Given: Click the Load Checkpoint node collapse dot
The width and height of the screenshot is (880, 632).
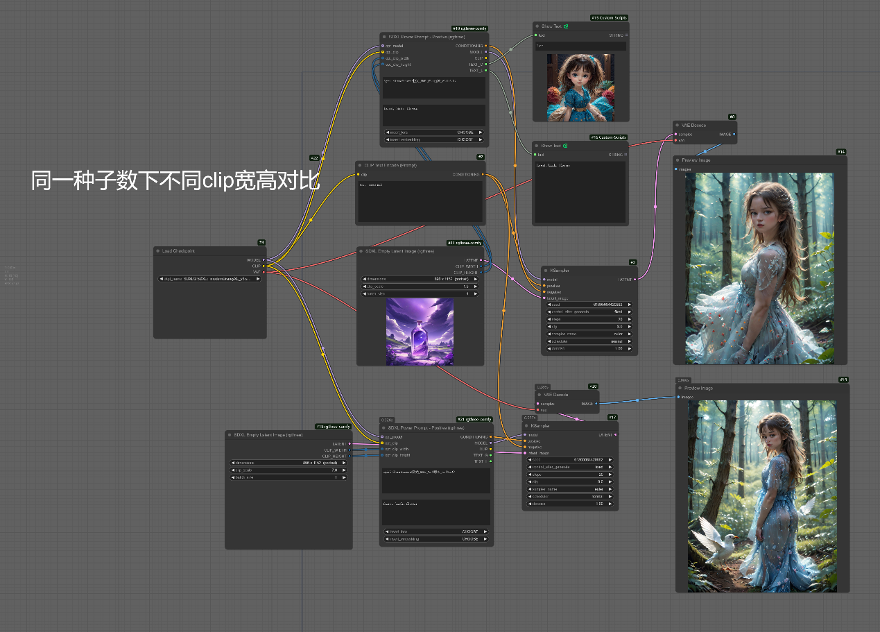Looking at the screenshot, I should (158, 250).
